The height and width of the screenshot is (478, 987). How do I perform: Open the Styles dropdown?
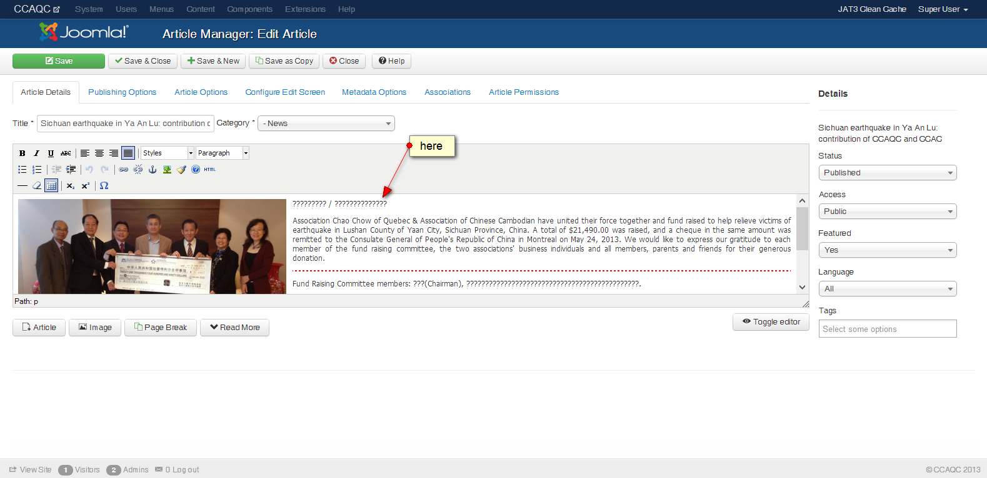tap(168, 153)
